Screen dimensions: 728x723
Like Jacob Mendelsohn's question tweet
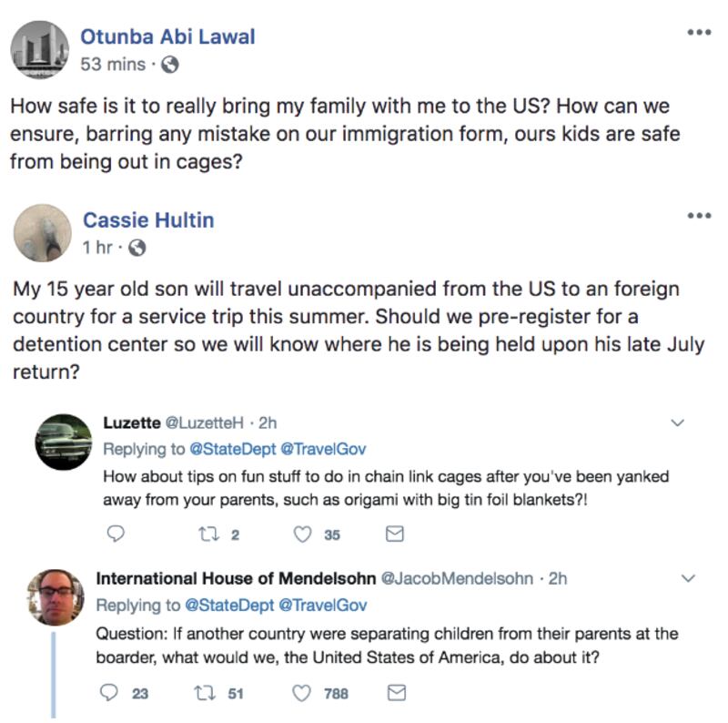click(304, 693)
